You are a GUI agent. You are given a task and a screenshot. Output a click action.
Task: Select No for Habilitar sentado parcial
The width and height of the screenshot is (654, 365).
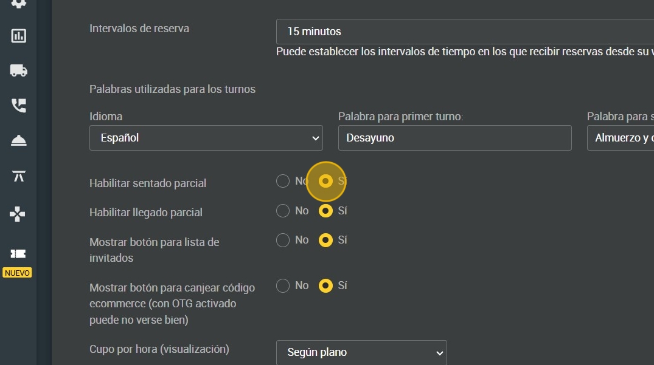(x=283, y=181)
